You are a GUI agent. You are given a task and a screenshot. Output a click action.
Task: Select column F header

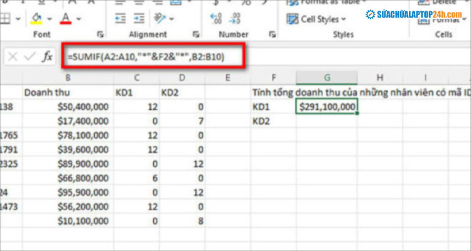273,78
